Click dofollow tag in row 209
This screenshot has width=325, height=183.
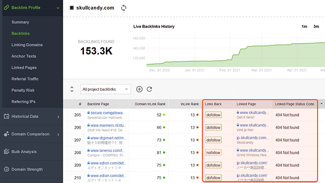[x=213, y=165]
